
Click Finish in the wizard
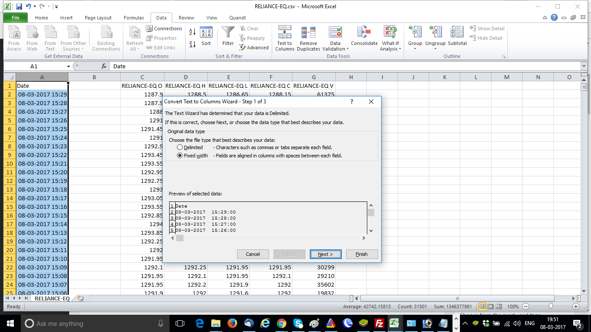(362, 254)
